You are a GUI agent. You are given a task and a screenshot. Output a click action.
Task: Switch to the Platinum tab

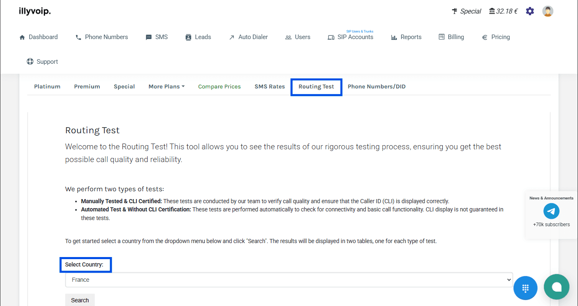pos(47,86)
